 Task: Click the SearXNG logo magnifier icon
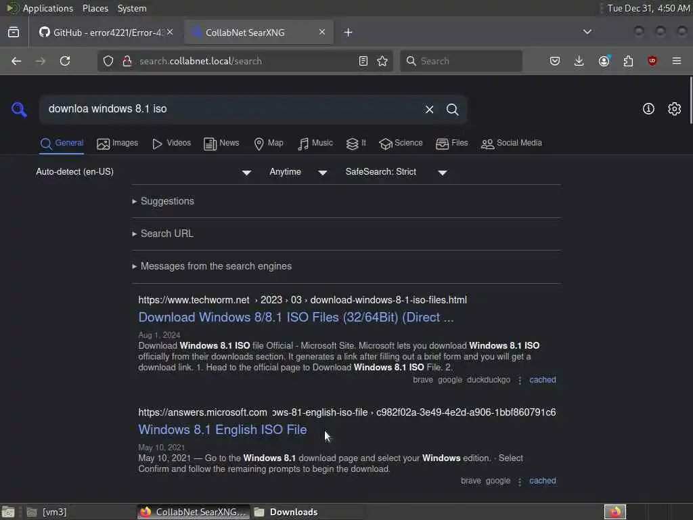click(19, 109)
